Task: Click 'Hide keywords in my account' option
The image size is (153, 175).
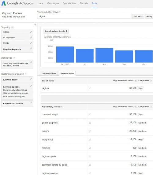Action: 16,93
